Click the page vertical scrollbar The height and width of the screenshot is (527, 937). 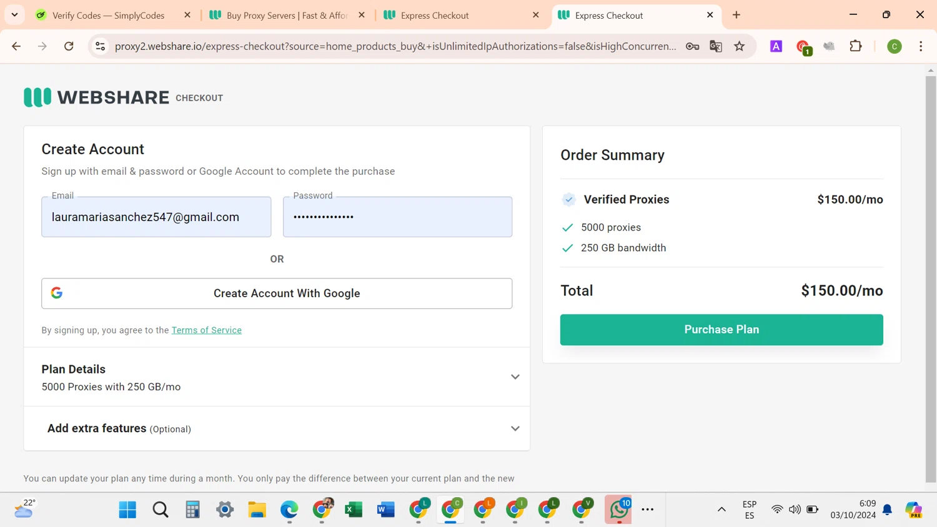tap(931, 278)
